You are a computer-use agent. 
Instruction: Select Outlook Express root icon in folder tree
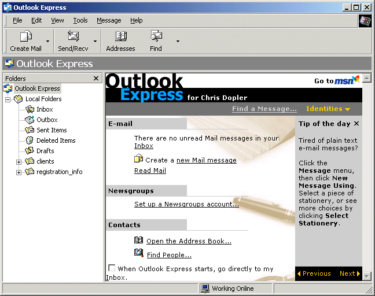[8, 88]
